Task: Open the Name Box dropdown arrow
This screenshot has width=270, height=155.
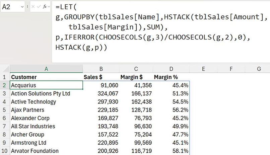Action: pyautogui.click(x=22, y=7)
